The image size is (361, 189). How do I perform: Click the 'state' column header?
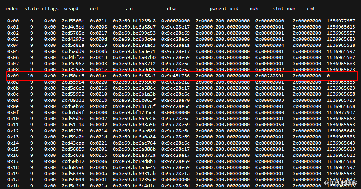point(32,8)
